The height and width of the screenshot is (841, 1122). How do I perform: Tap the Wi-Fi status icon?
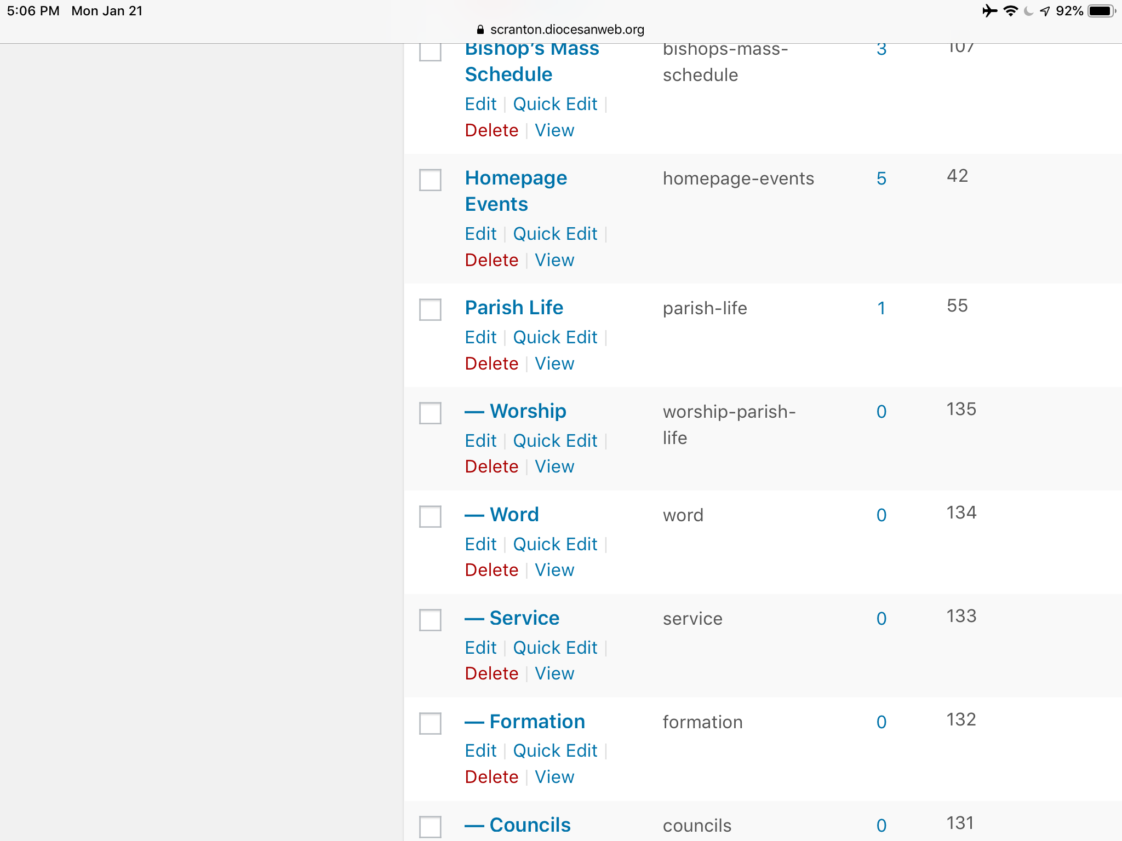(x=1010, y=11)
